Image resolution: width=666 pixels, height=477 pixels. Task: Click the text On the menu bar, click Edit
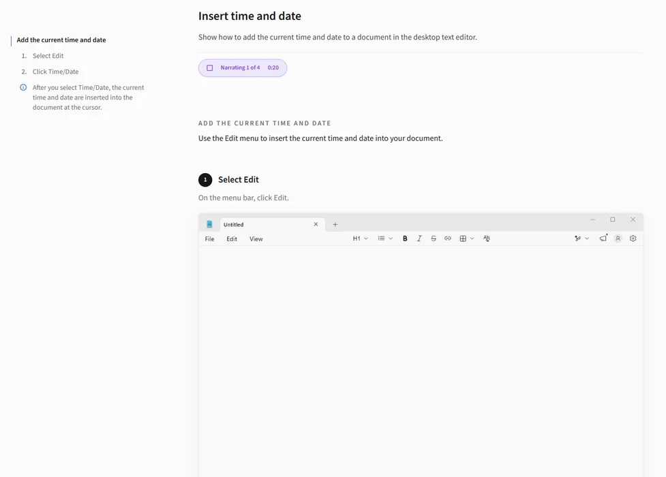pyautogui.click(x=243, y=198)
